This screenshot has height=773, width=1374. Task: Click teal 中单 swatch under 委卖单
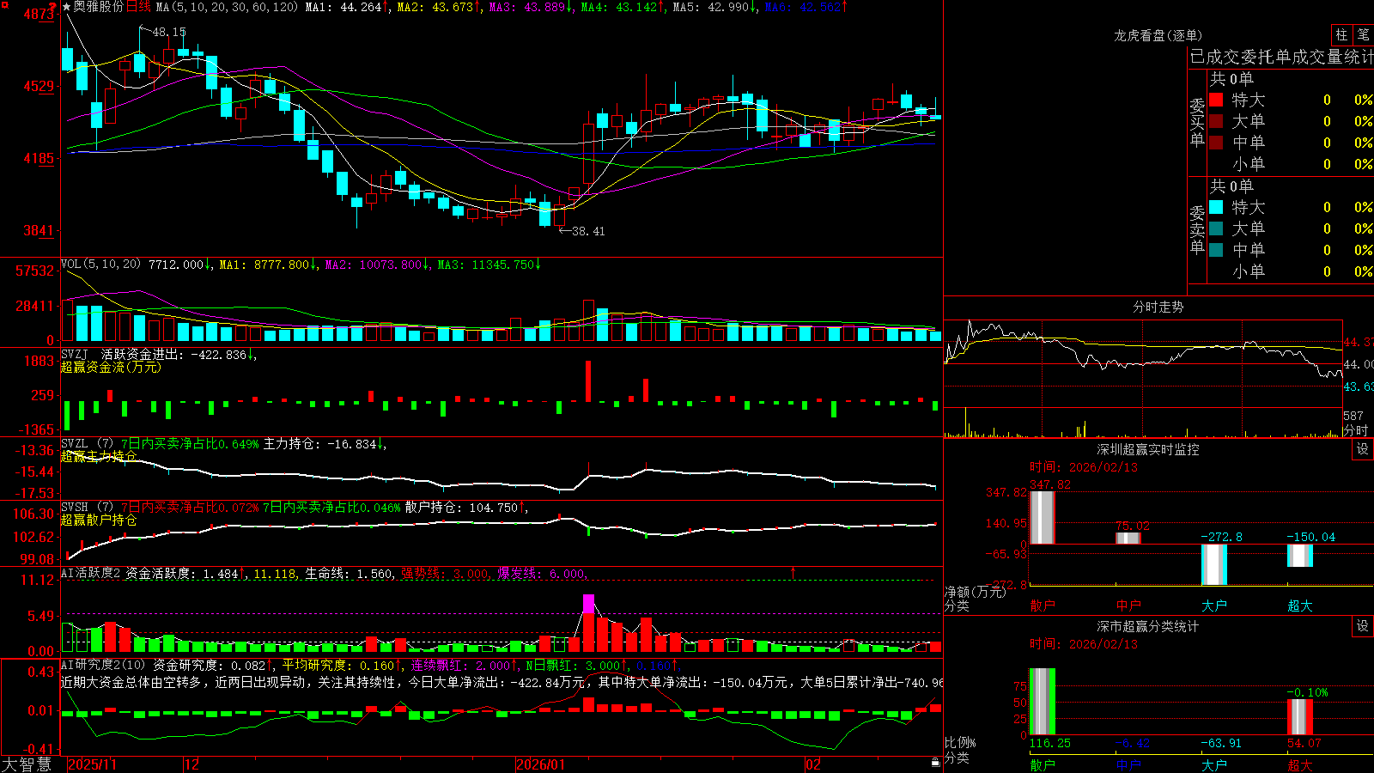(1216, 250)
